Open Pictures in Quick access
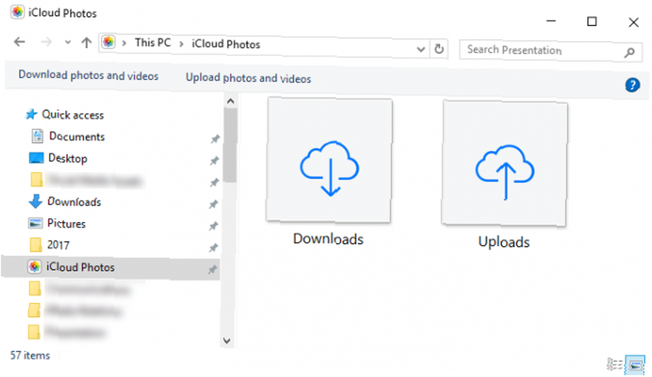The width and height of the screenshot is (652, 377). (x=67, y=223)
